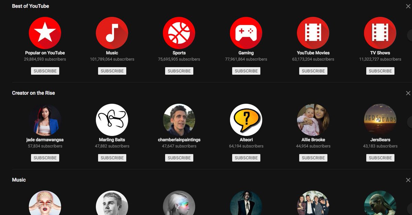Open the band group photo avatar in Music
The height and width of the screenshot is (215, 412).
313,203
